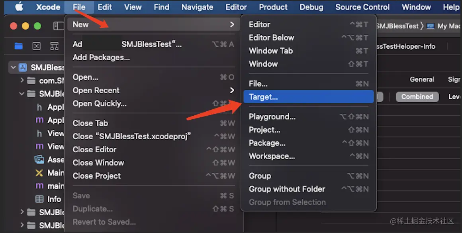The height and width of the screenshot is (233, 462).
Task: Select the Source Control navigator icon
Action: click(x=37, y=46)
